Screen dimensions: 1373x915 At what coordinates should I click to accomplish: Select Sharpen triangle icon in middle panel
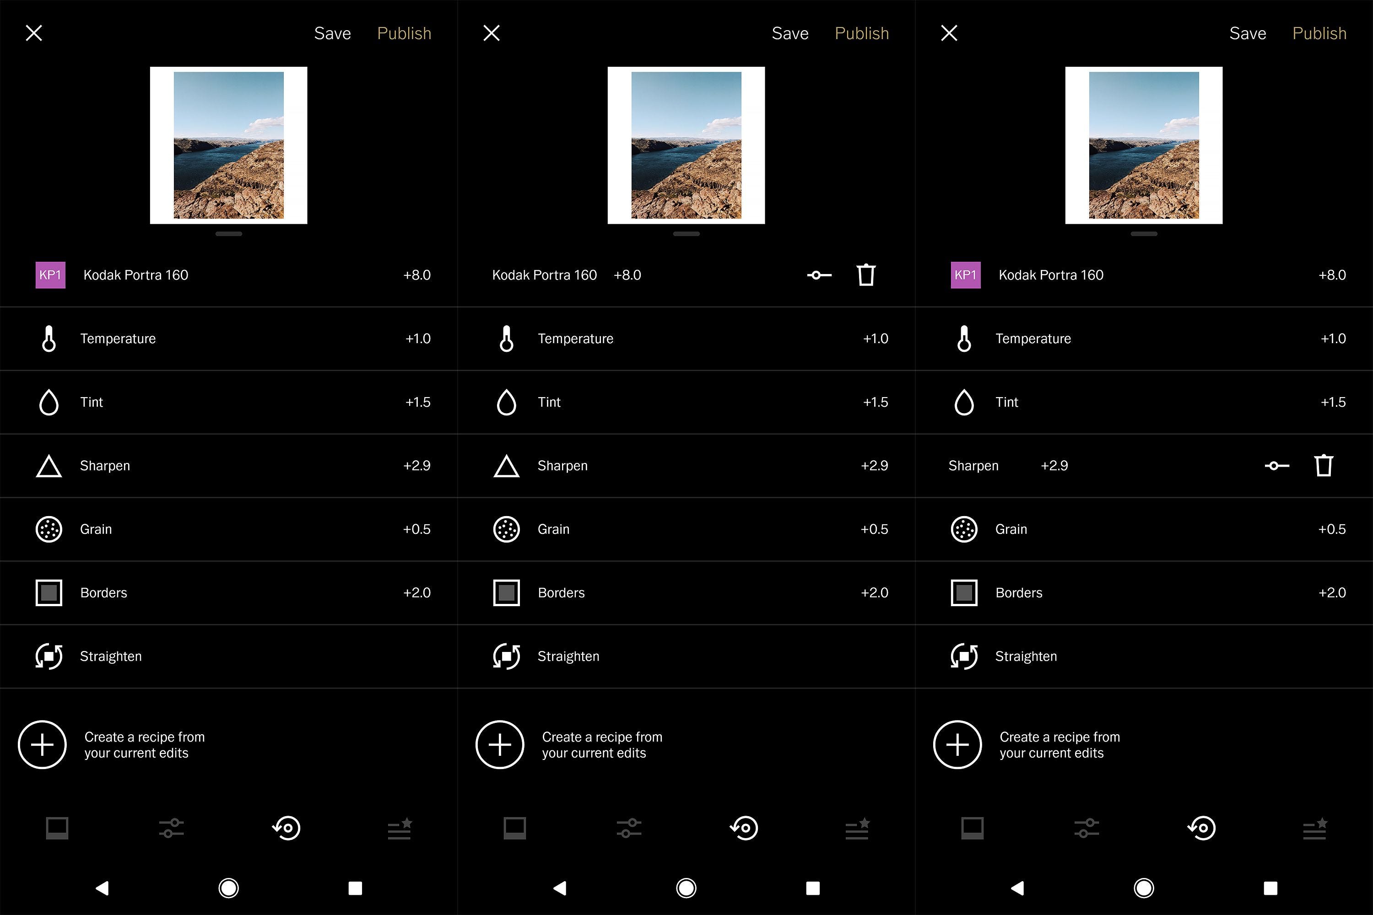[507, 466]
